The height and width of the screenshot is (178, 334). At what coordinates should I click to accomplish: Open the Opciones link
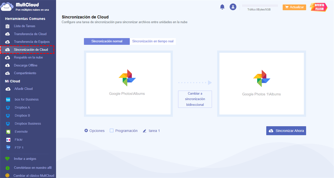click(x=97, y=131)
